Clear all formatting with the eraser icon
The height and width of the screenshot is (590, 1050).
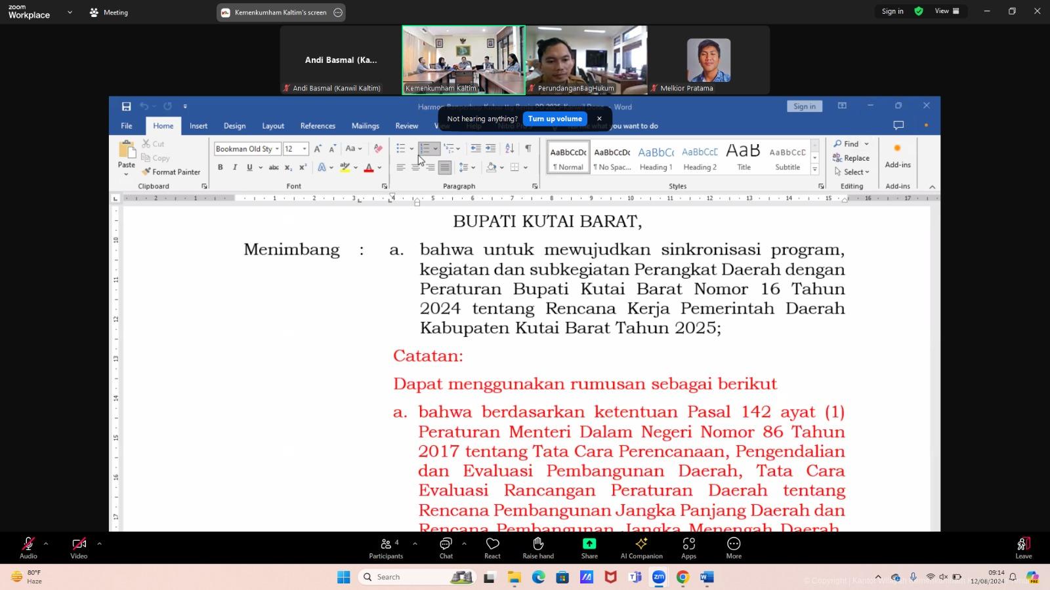[378, 149]
